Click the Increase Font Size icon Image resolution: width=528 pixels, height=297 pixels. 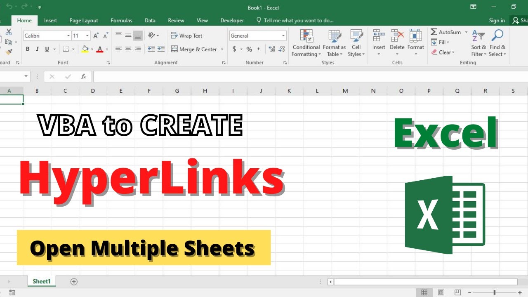96,36
